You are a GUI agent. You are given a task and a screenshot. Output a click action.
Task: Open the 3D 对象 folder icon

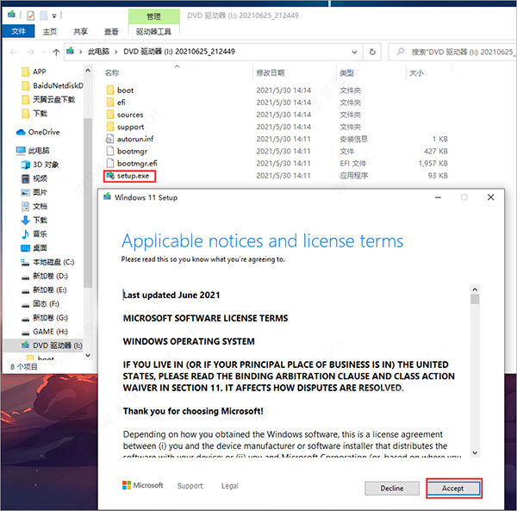[25, 165]
